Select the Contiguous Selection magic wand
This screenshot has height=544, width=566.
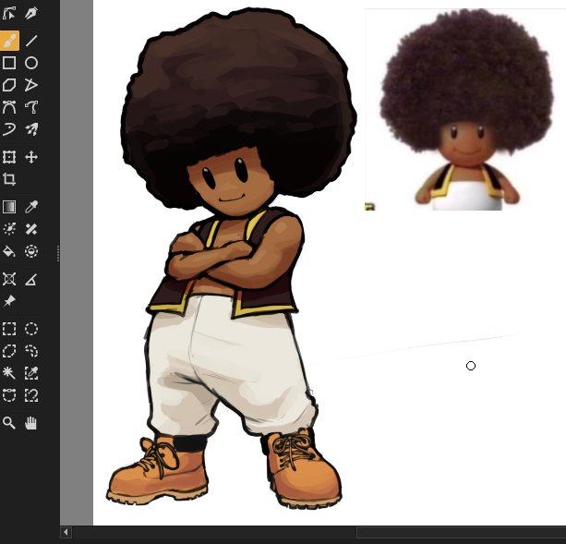(x=9, y=373)
